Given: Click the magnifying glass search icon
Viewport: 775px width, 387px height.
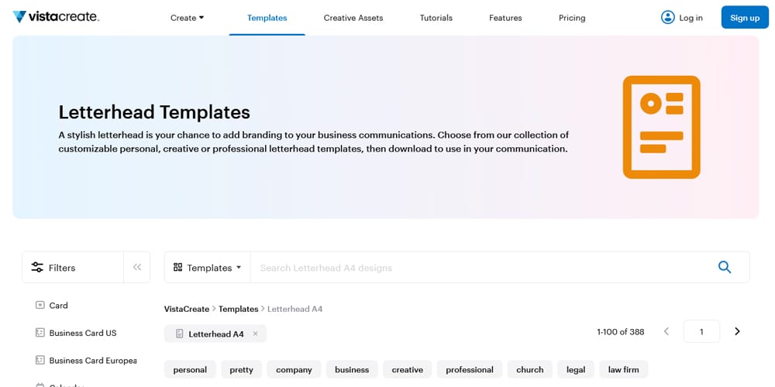Looking at the screenshot, I should point(725,267).
